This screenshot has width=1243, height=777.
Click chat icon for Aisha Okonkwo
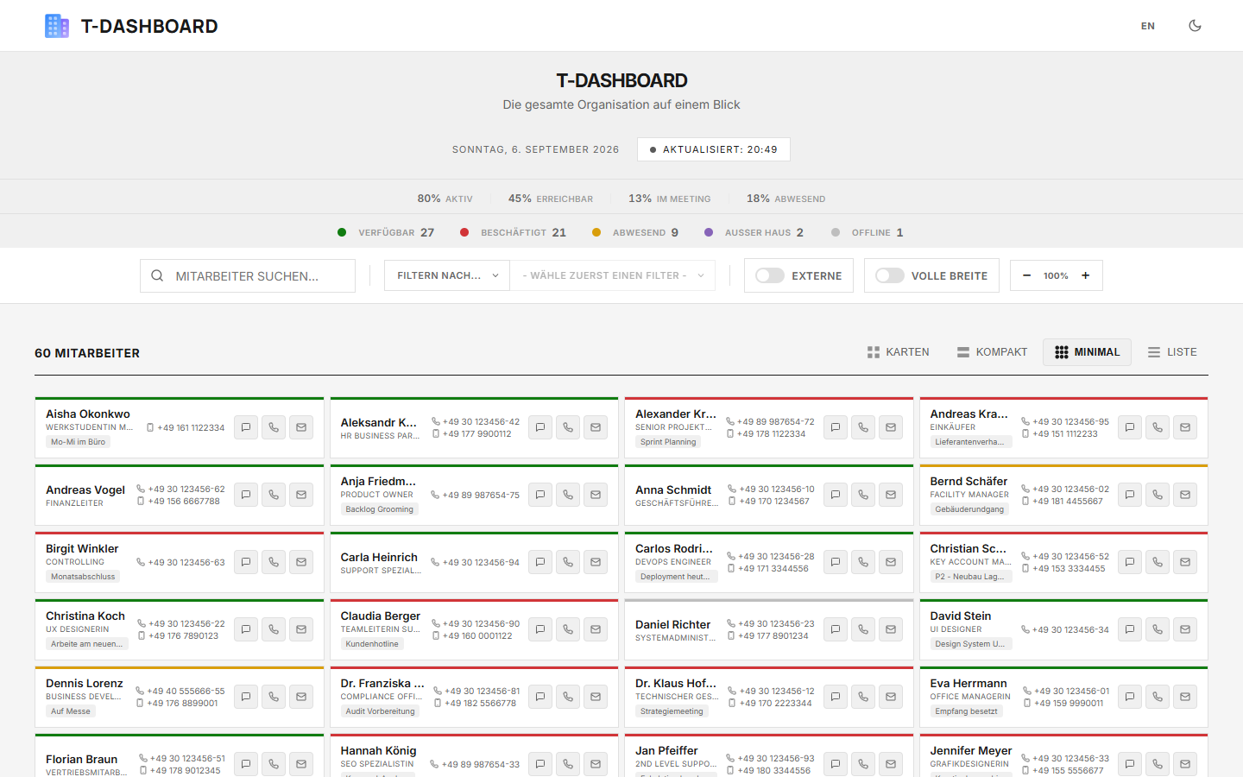pos(246,427)
